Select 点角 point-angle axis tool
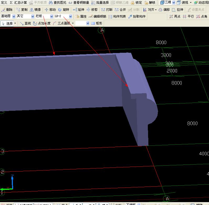 [202, 16]
